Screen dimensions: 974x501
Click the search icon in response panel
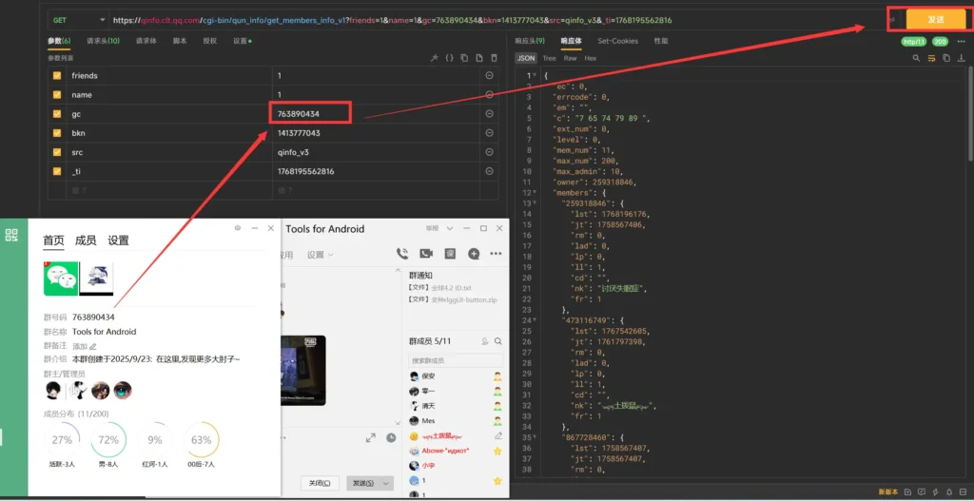click(x=916, y=58)
